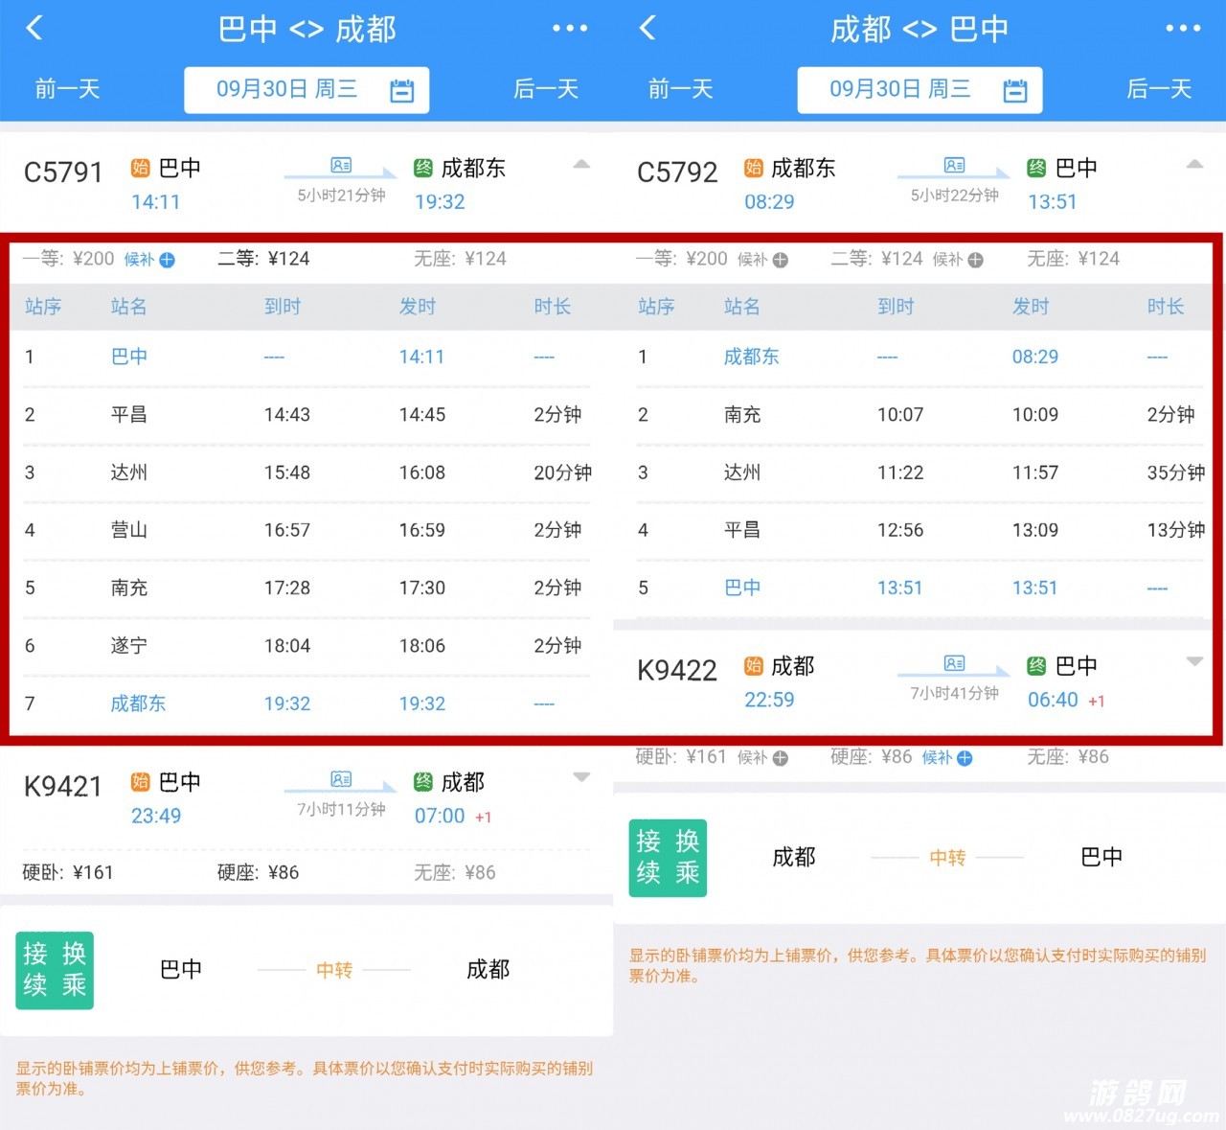Screen dimensions: 1226x1130
Task: Expand the K9422 train details
Action: point(1194,662)
